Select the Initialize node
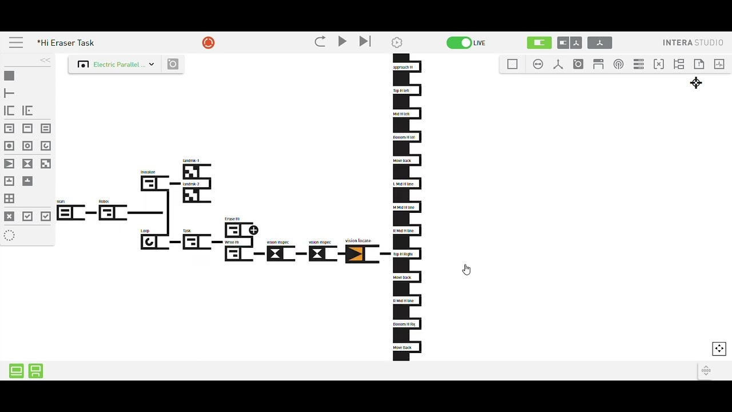The width and height of the screenshot is (732, 412). coord(155,183)
